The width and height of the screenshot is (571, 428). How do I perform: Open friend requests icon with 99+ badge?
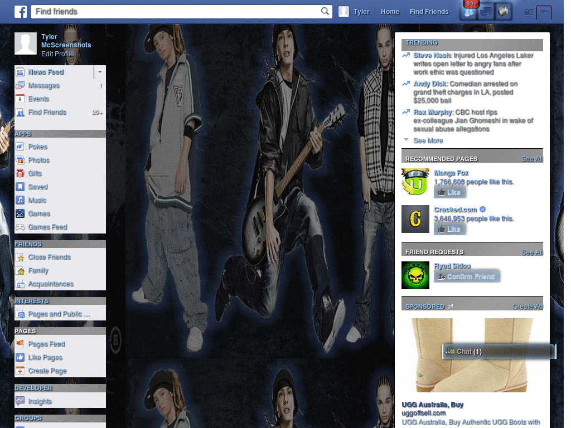(469, 12)
